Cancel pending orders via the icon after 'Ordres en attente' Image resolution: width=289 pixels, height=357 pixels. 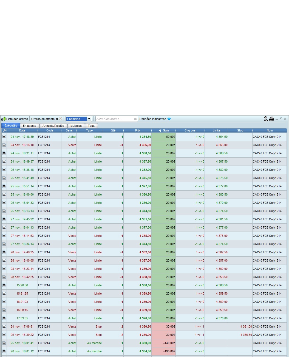tap(61, 119)
